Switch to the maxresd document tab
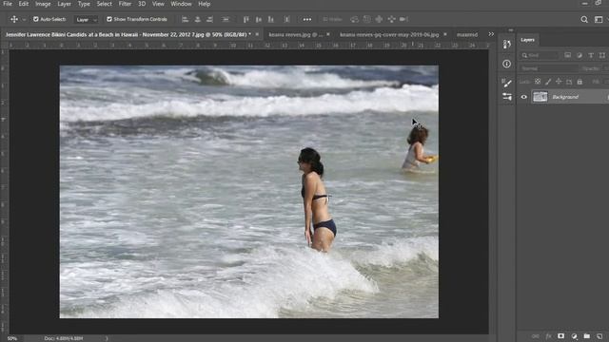The width and height of the screenshot is (609, 342). click(467, 34)
